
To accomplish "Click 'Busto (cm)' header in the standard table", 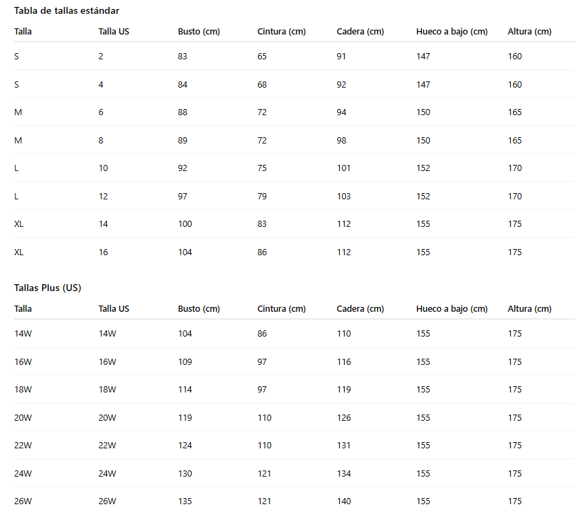I will click(199, 32).
